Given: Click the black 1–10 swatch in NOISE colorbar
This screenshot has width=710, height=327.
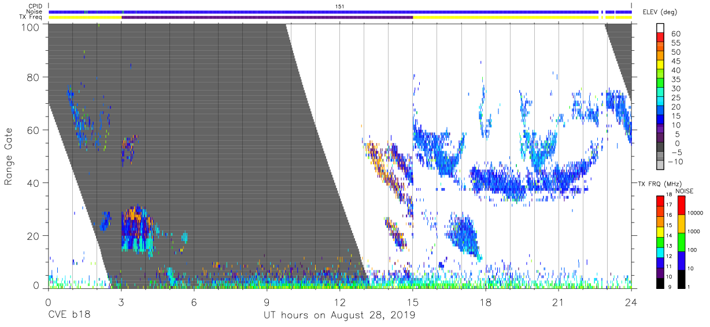Looking at the screenshot, I should point(682,278).
